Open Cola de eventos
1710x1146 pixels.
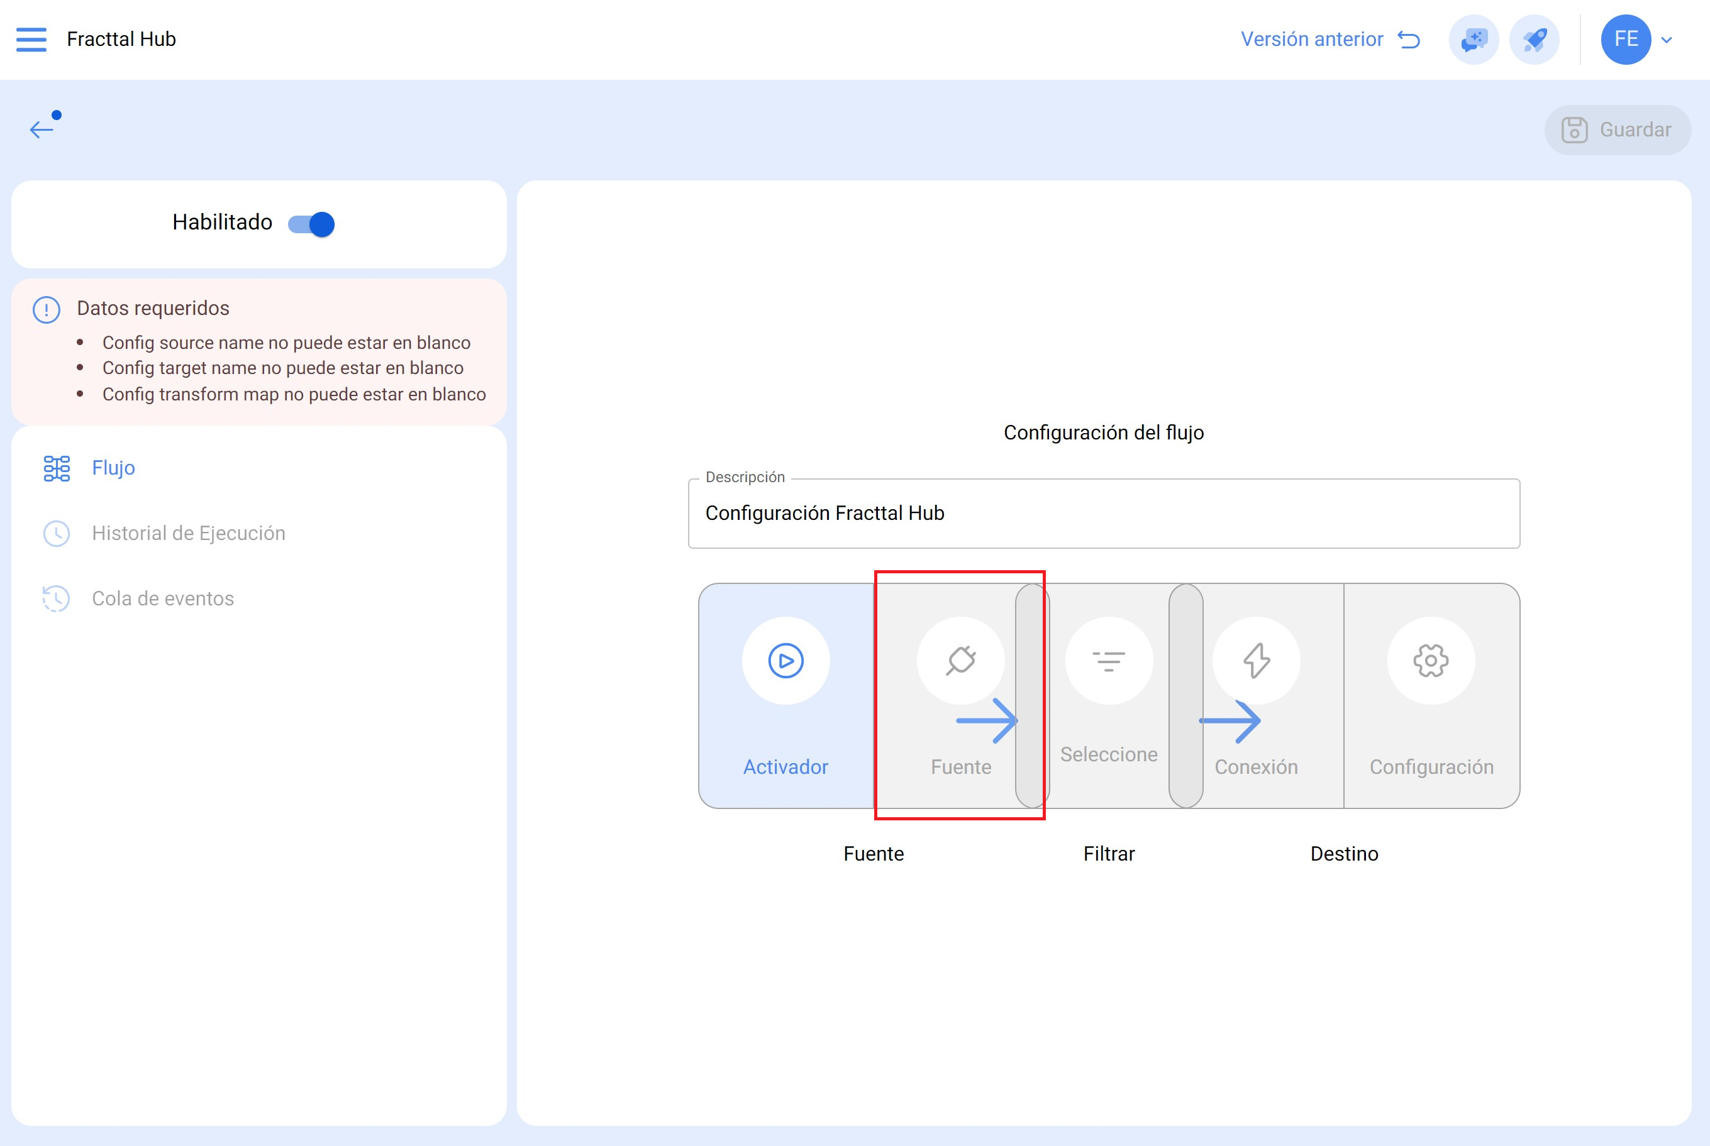click(x=163, y=598)
